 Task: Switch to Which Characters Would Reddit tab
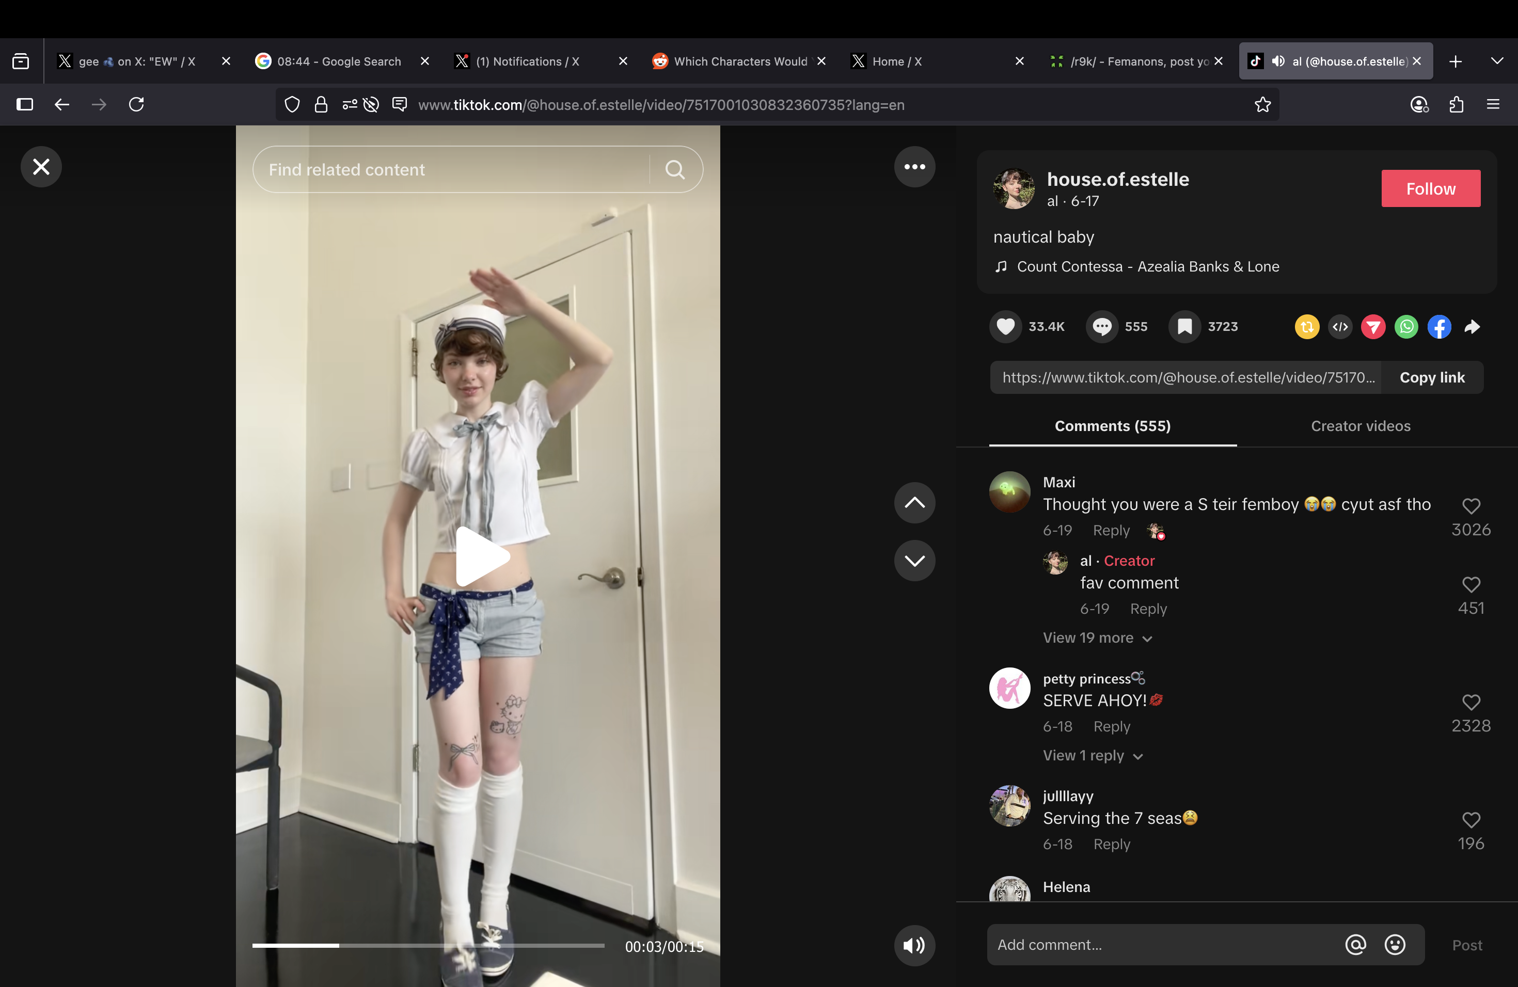[740, 61]
